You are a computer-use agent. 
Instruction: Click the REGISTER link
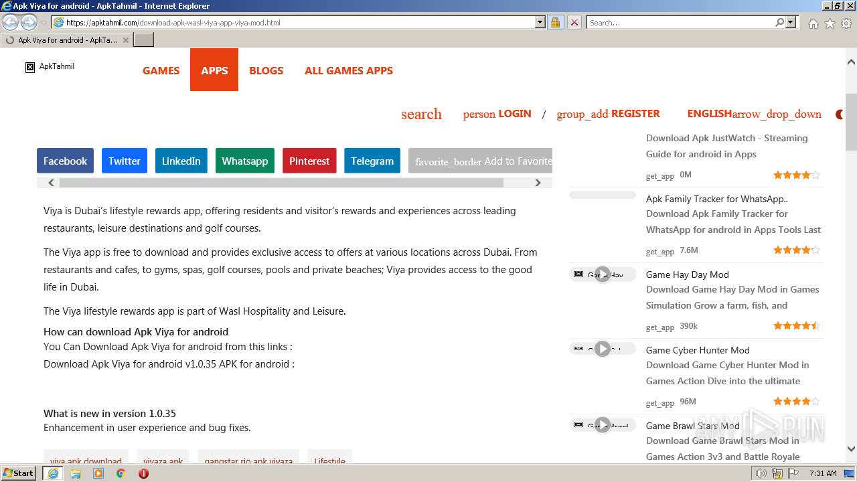pyautogui.click(x=608, y=114)
